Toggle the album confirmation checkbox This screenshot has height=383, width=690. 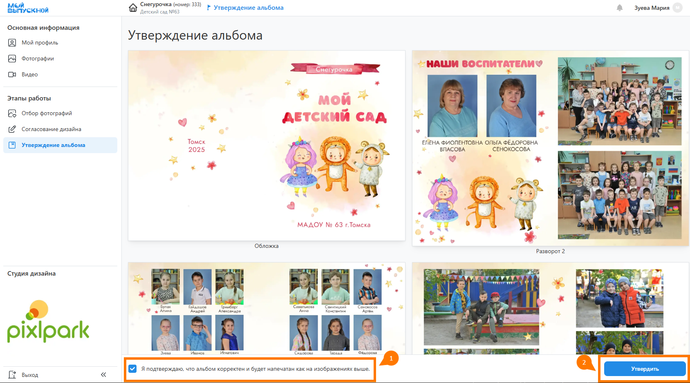click(x=132, y=369)
